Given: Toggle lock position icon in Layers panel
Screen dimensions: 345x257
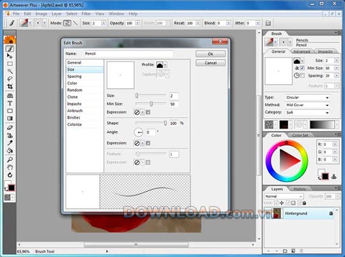Looking at the screenshot, I should 282,203.
